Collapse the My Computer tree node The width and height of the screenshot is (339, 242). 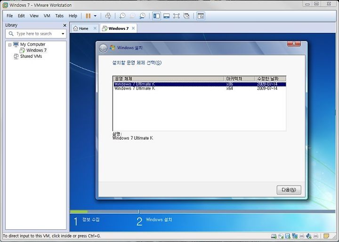10,45
